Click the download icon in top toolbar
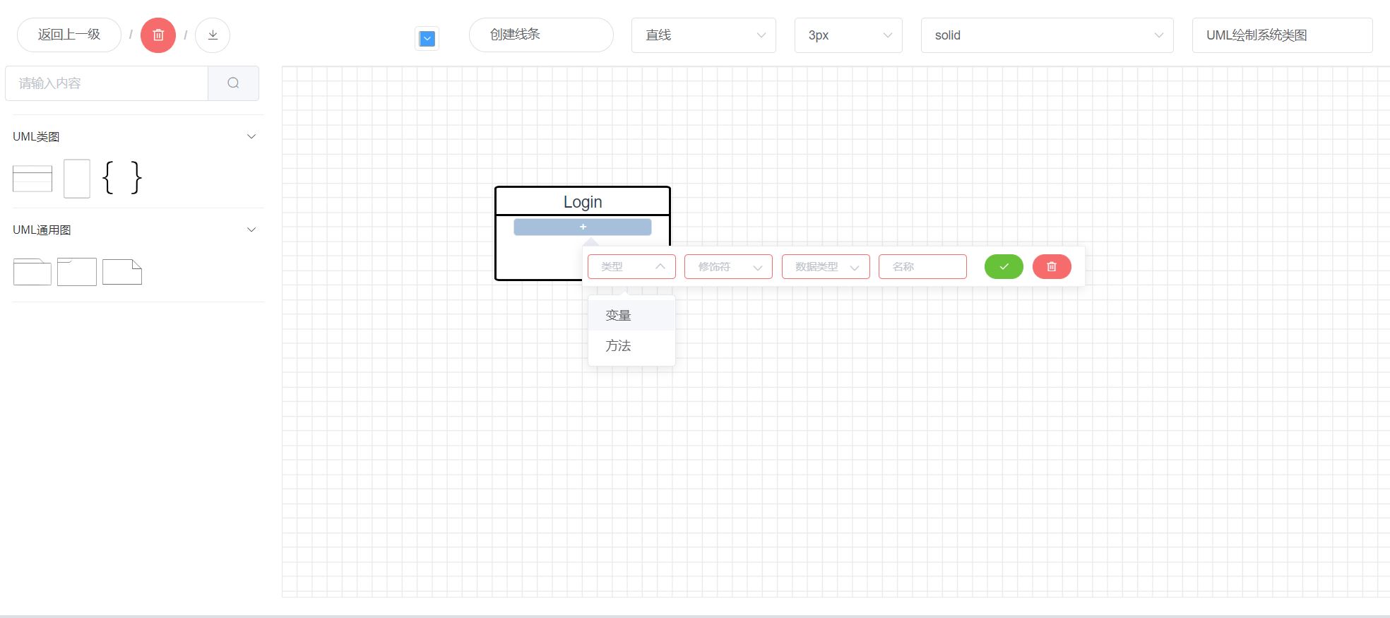The width and height of the screenshot is (1390, 618). point(213,35)
